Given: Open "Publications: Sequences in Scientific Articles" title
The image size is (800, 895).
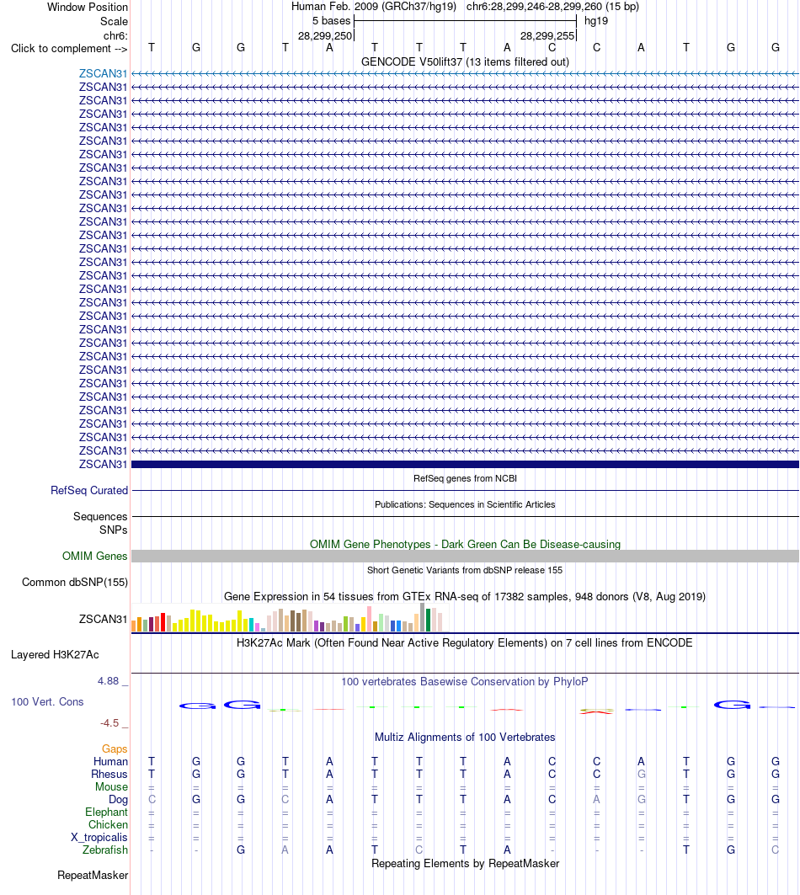Looking at the screenshot, I should (x=465, y=504).
